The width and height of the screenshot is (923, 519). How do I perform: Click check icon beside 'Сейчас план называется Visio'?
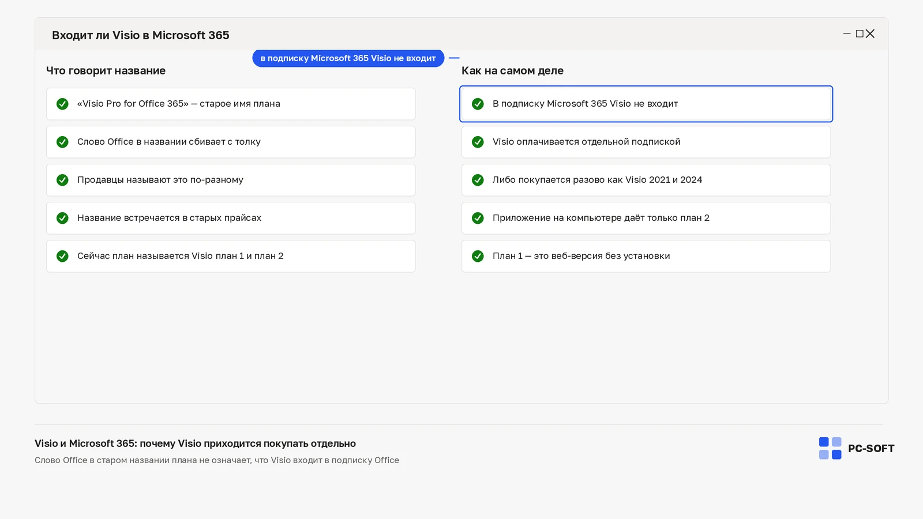(62, 256)
